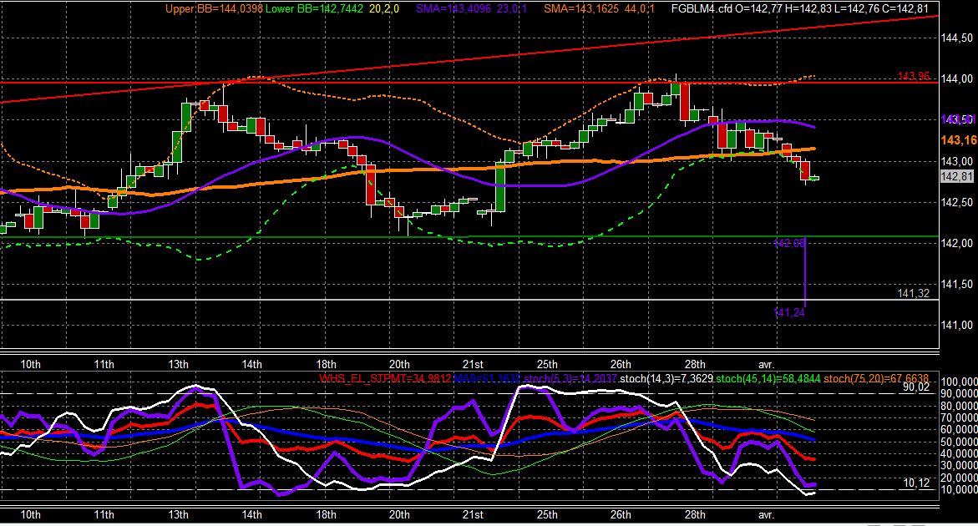Click '11th' on the stochastic panel date axis
This screenshot has width=978, height=526.
[104, 514]
